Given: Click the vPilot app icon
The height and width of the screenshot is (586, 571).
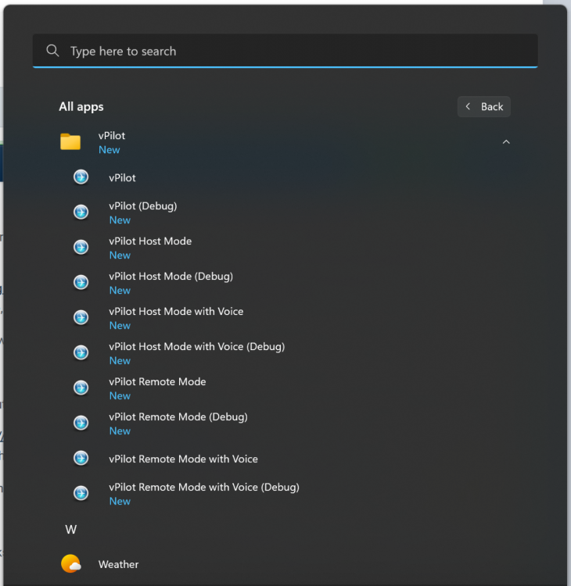Looking at the screenshot, I should click(x=81, y=177).
